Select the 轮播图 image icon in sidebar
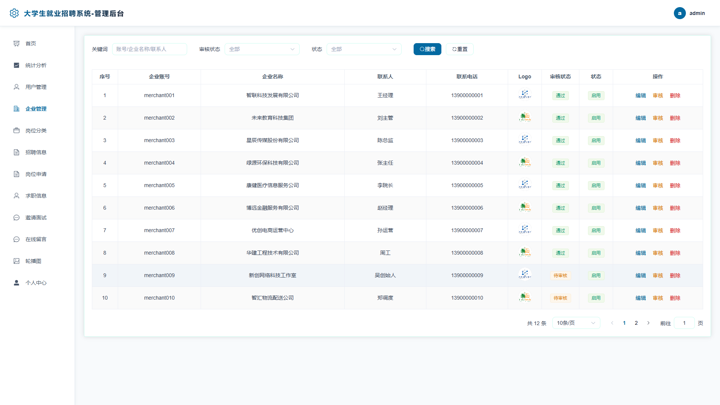This screenshot has height=405, width=720. (x=16, y=261)
